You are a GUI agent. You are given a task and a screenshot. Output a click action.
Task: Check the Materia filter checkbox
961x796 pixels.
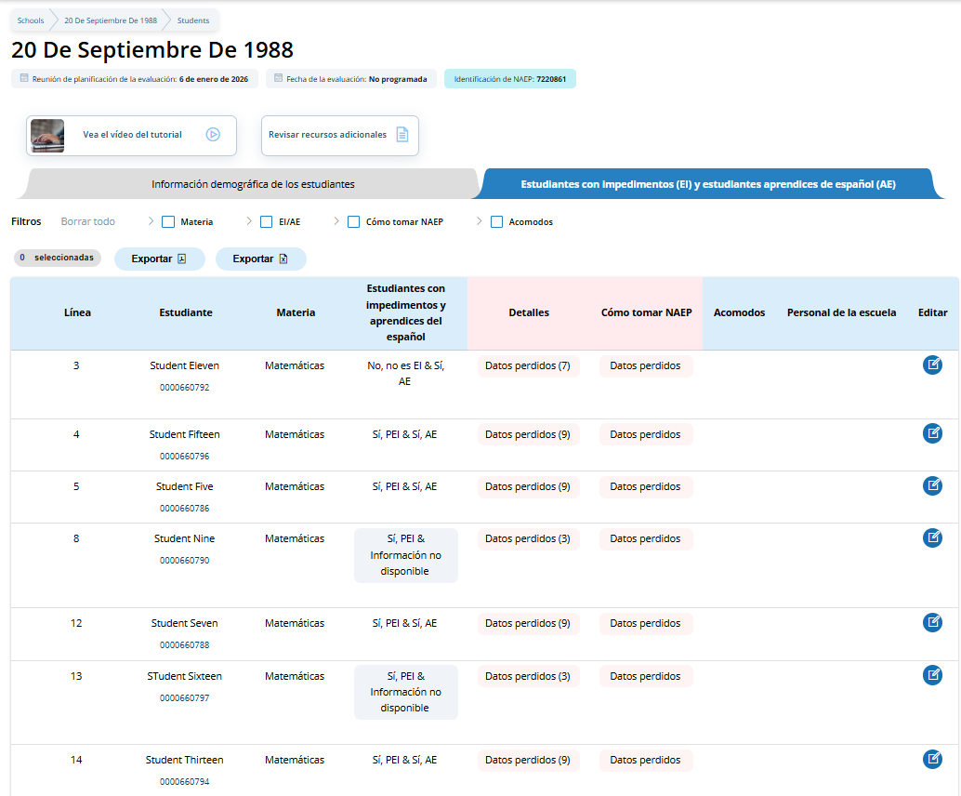click(x=168, y=222)
